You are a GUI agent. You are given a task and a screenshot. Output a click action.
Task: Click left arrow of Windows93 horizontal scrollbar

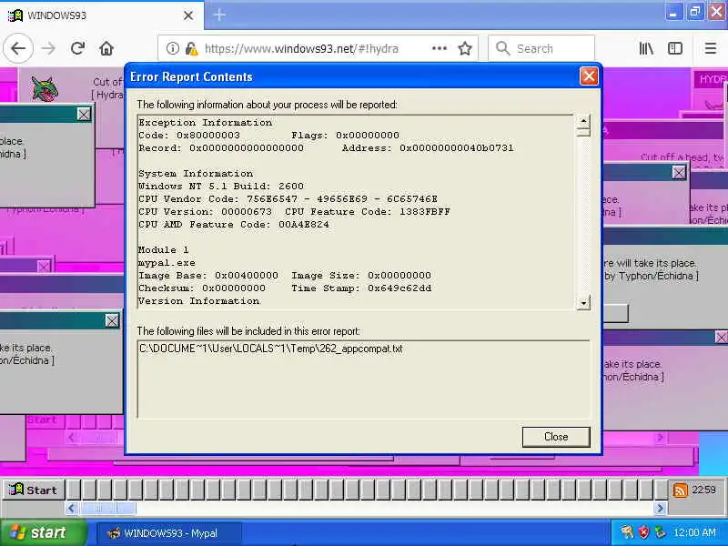click(72, 508)
